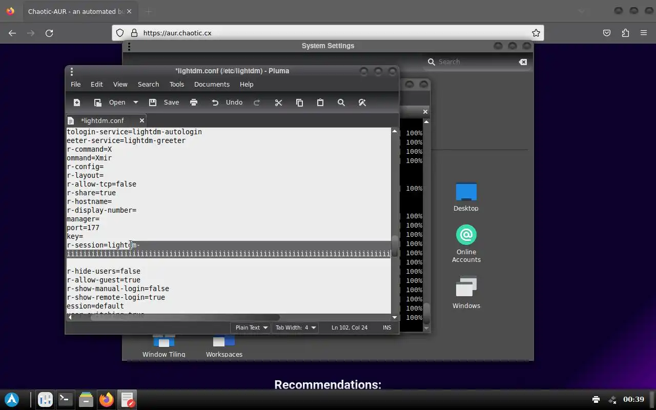Open a new Firefox tab
The image size is (656, 410).
point(148,11)
